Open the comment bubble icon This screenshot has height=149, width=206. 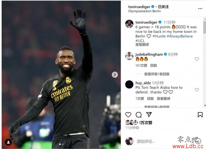coord(138,115)
